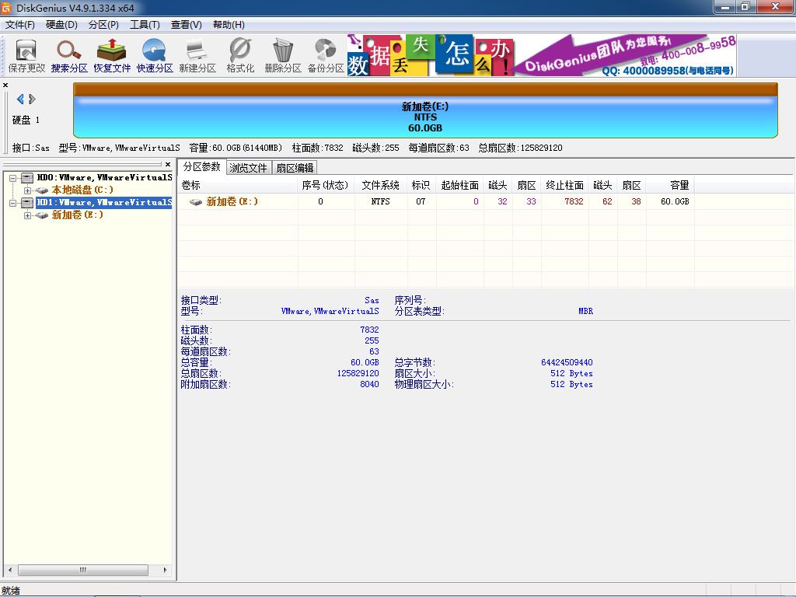Click the MBR partition table type value

[586, 311]
